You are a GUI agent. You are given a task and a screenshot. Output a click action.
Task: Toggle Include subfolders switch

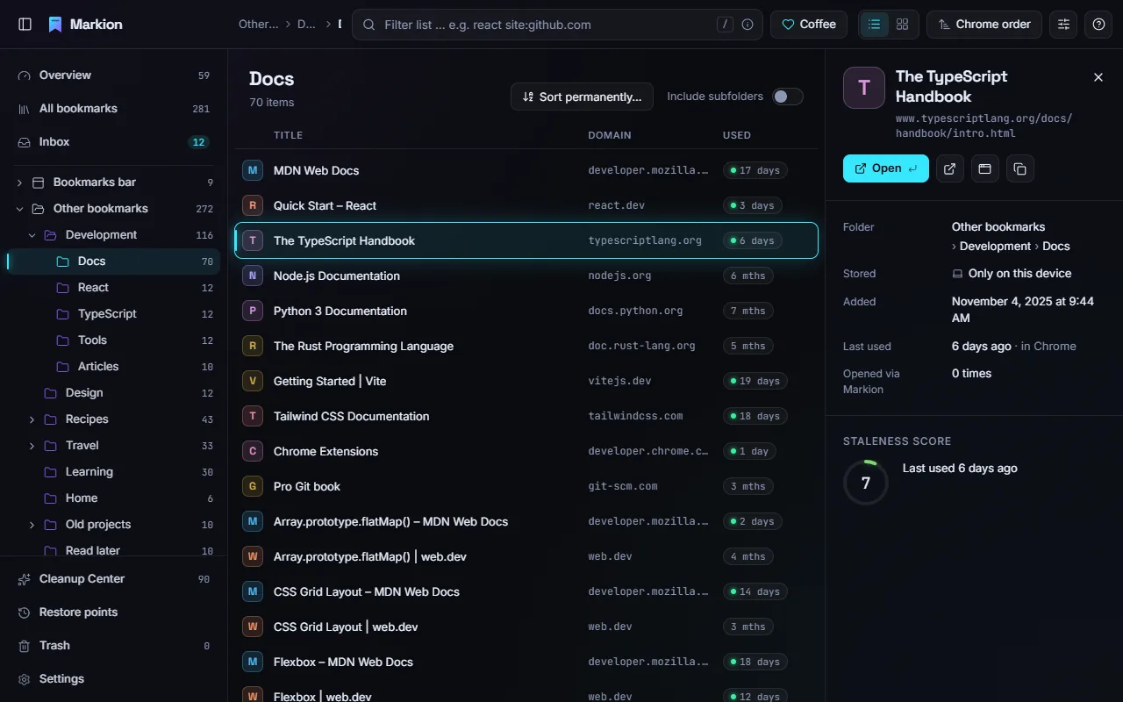point(788,97)
